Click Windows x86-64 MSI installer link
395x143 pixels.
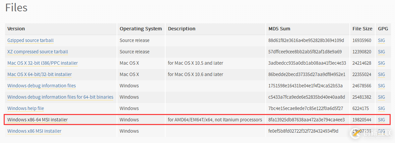click(38, 120)
